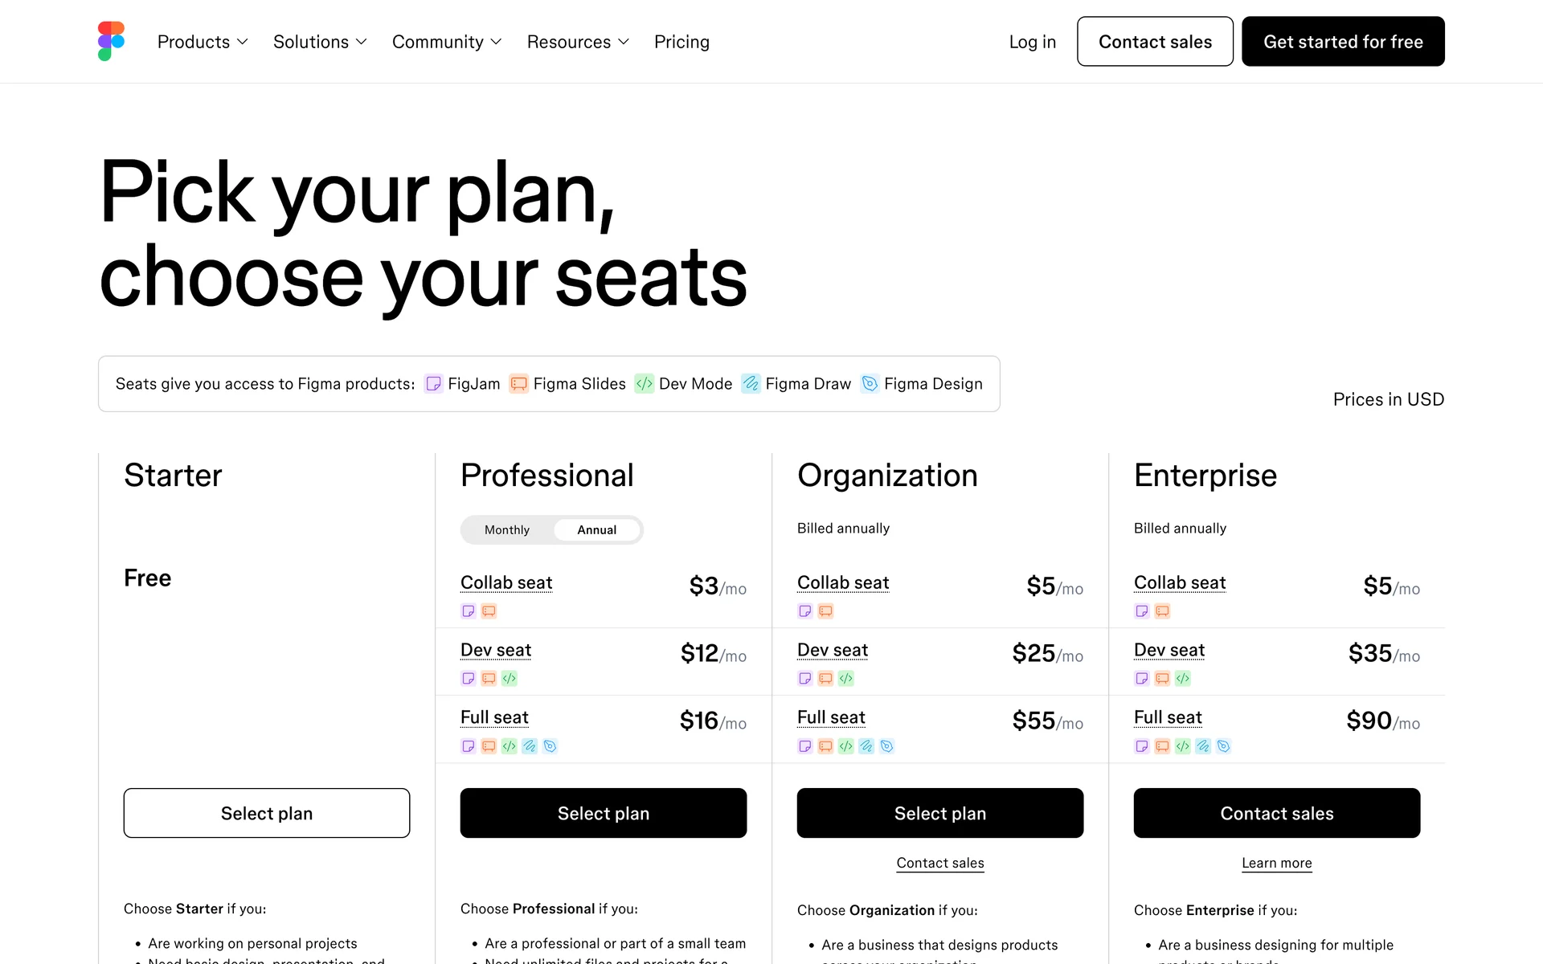Screen dimensions: 1543x964
Task: Select the Starter plan
Action: (267, 813)
